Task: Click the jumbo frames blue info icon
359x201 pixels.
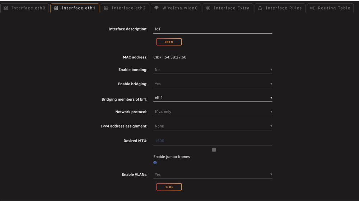Action: click(155, 163)
